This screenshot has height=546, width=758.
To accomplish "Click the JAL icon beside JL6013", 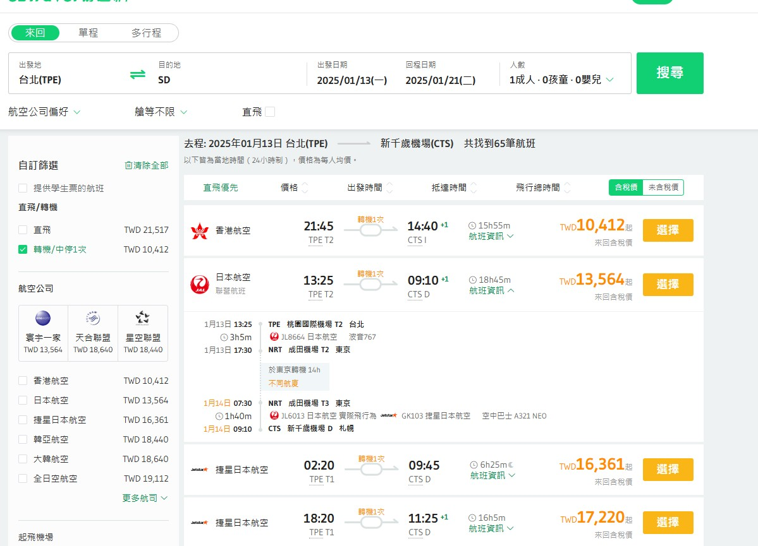I will [x=274, y=415].
